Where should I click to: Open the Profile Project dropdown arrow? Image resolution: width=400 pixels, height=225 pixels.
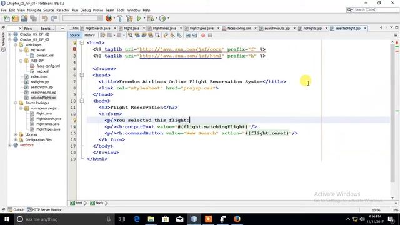[x=168, y=18]
